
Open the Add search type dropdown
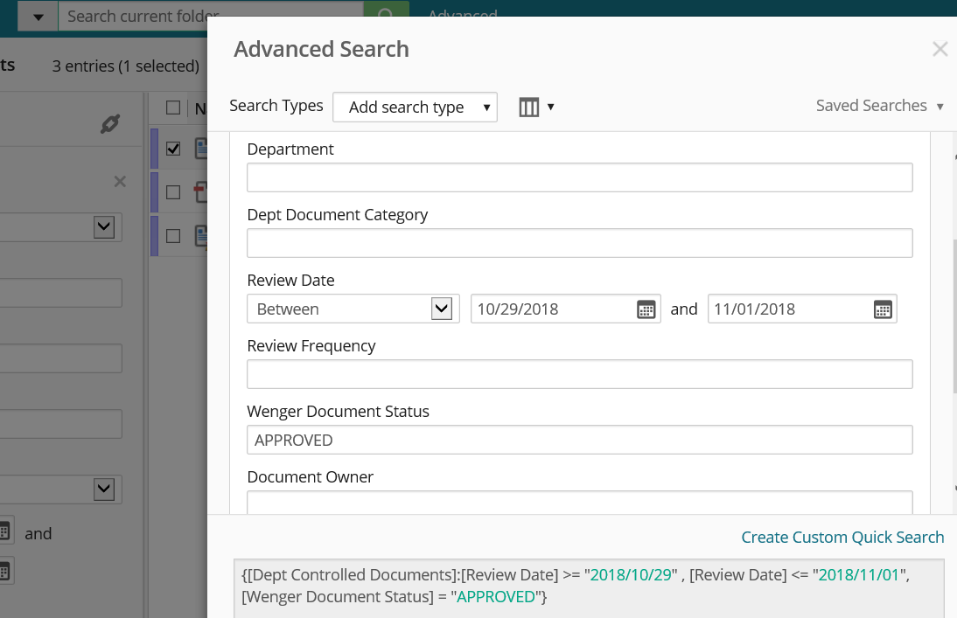pos(415,108)
